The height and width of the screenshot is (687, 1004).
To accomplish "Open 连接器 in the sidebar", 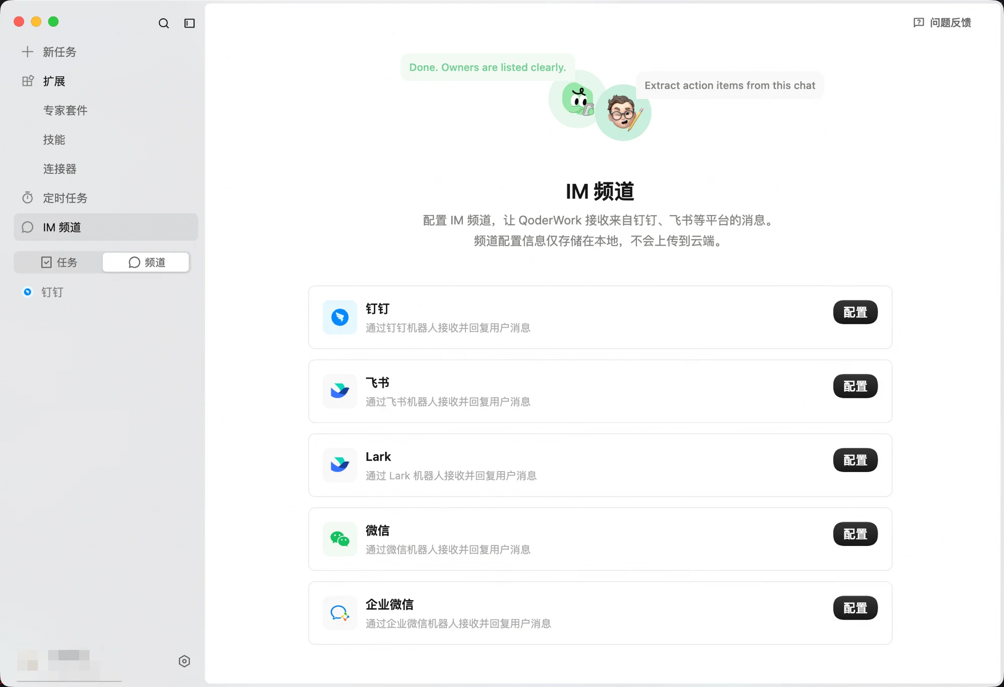I will [60, 169].
